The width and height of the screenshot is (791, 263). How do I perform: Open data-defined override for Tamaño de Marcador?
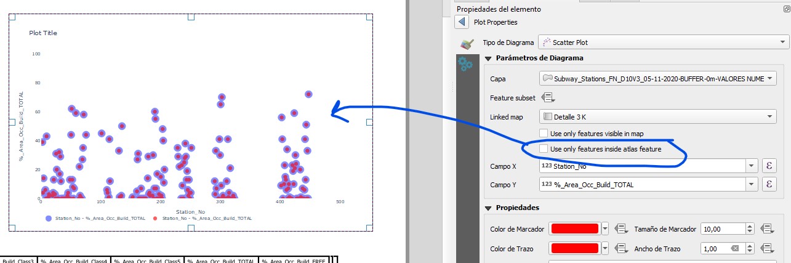pyautogui.click(x=767, y=229)
